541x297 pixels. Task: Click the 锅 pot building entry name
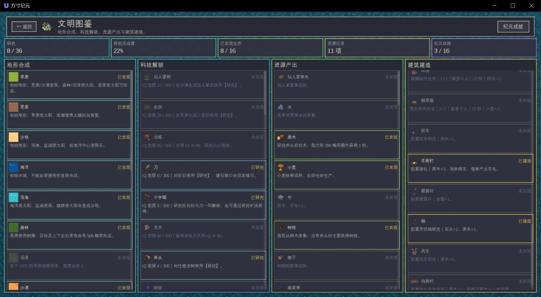[423, 221]
